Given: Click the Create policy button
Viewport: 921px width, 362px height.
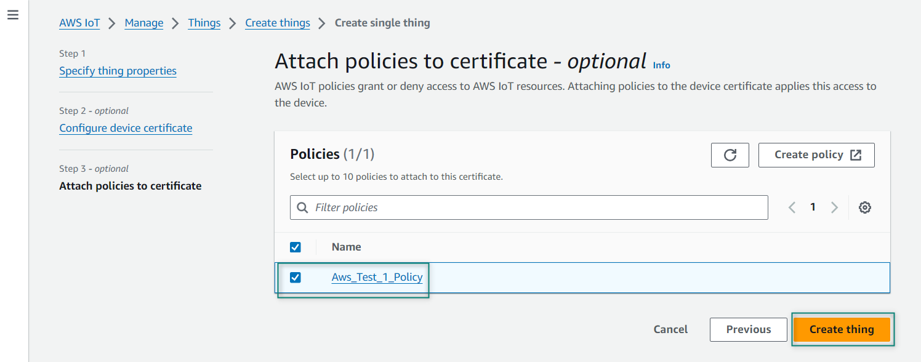Looking at the screenshot, I should [x=816, y=155].
